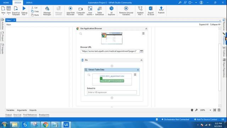Open the search icon in title bar
Image resolution: width=227 pixels, height=128 pixels.
pos(180,2)
